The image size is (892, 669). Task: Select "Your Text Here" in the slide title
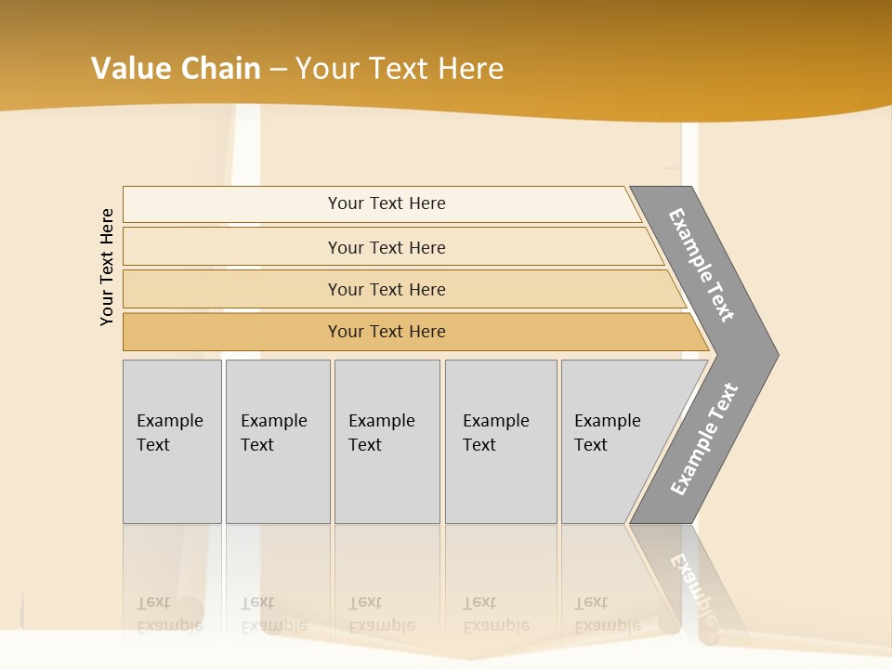pyautogui.click(x=400, y=69)
